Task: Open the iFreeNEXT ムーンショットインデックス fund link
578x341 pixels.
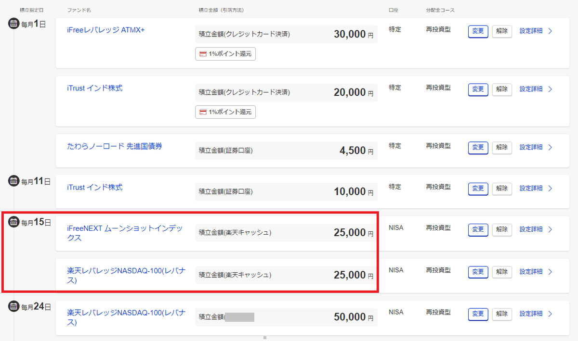Action: tap(125, 233)
